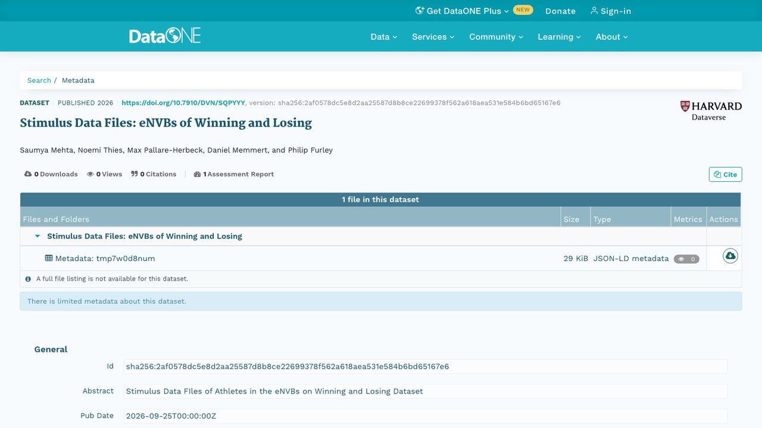This screenshot has width=762, height=428.
Task: Click the dataset title heading
Action: click(166, 123)
